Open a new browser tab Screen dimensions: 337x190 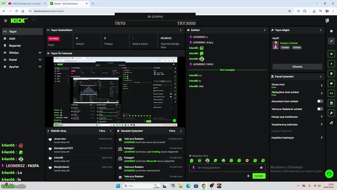click(93, 4)
